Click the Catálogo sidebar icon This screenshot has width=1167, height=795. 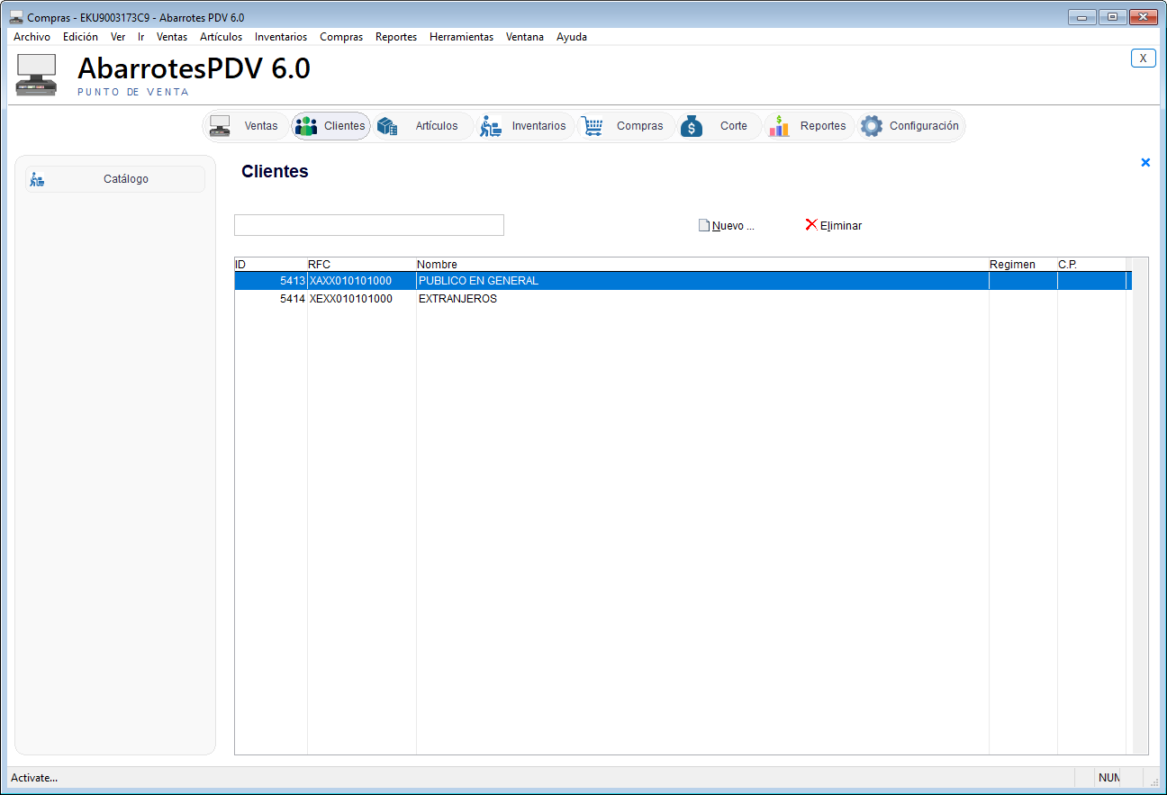point(37,179)
